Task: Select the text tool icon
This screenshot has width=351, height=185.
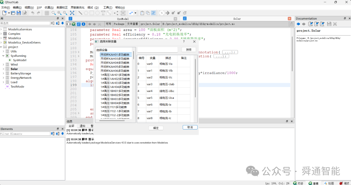Action: tap(103, 13)
